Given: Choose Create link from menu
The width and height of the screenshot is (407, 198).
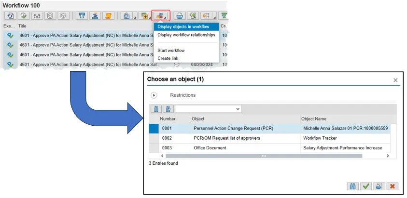Looking at the screenshot, I should [168, 58].
